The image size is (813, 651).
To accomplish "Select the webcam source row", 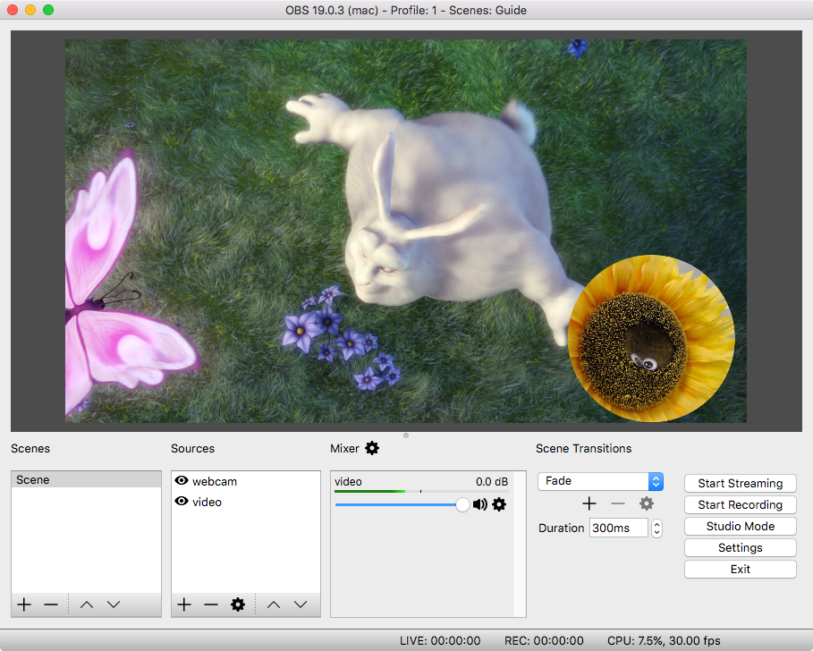I will tap(246, 481).
